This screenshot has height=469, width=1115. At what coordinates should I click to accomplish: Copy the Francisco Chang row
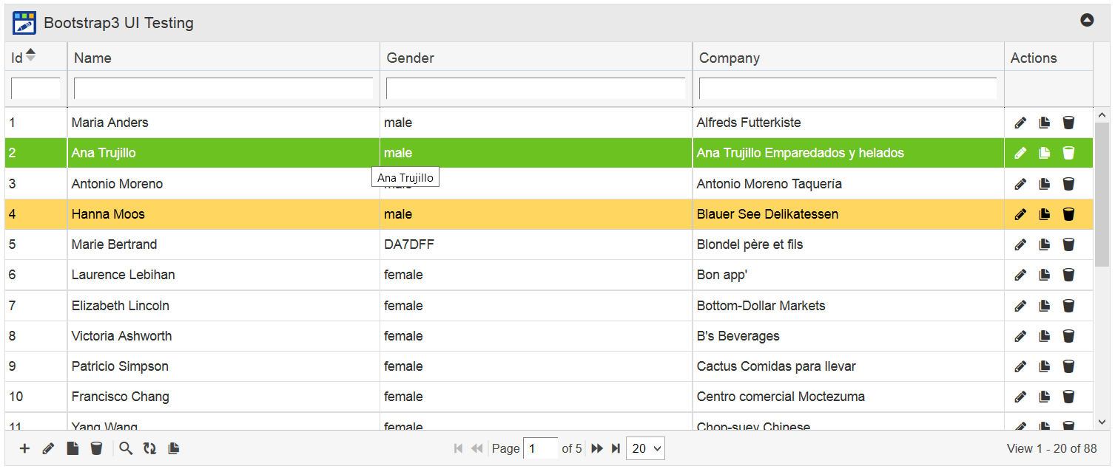tap(1044, 397)
